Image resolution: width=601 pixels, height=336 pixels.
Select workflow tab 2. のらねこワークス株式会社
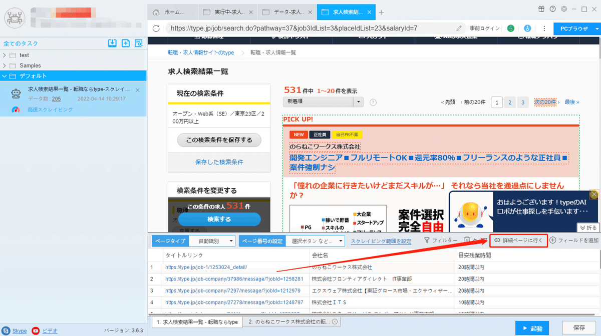(292, 322)
